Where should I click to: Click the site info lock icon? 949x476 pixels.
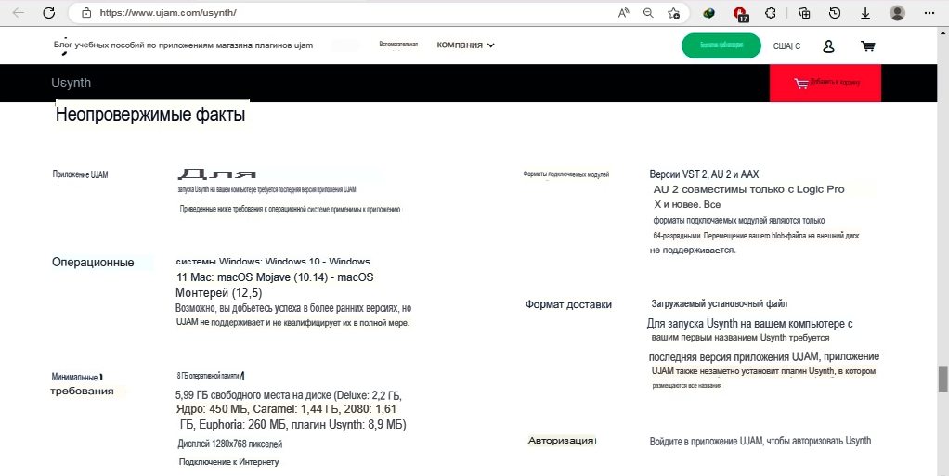pos(86,13)
